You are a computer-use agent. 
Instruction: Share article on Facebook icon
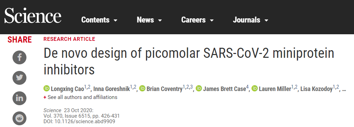pos(19,57)
